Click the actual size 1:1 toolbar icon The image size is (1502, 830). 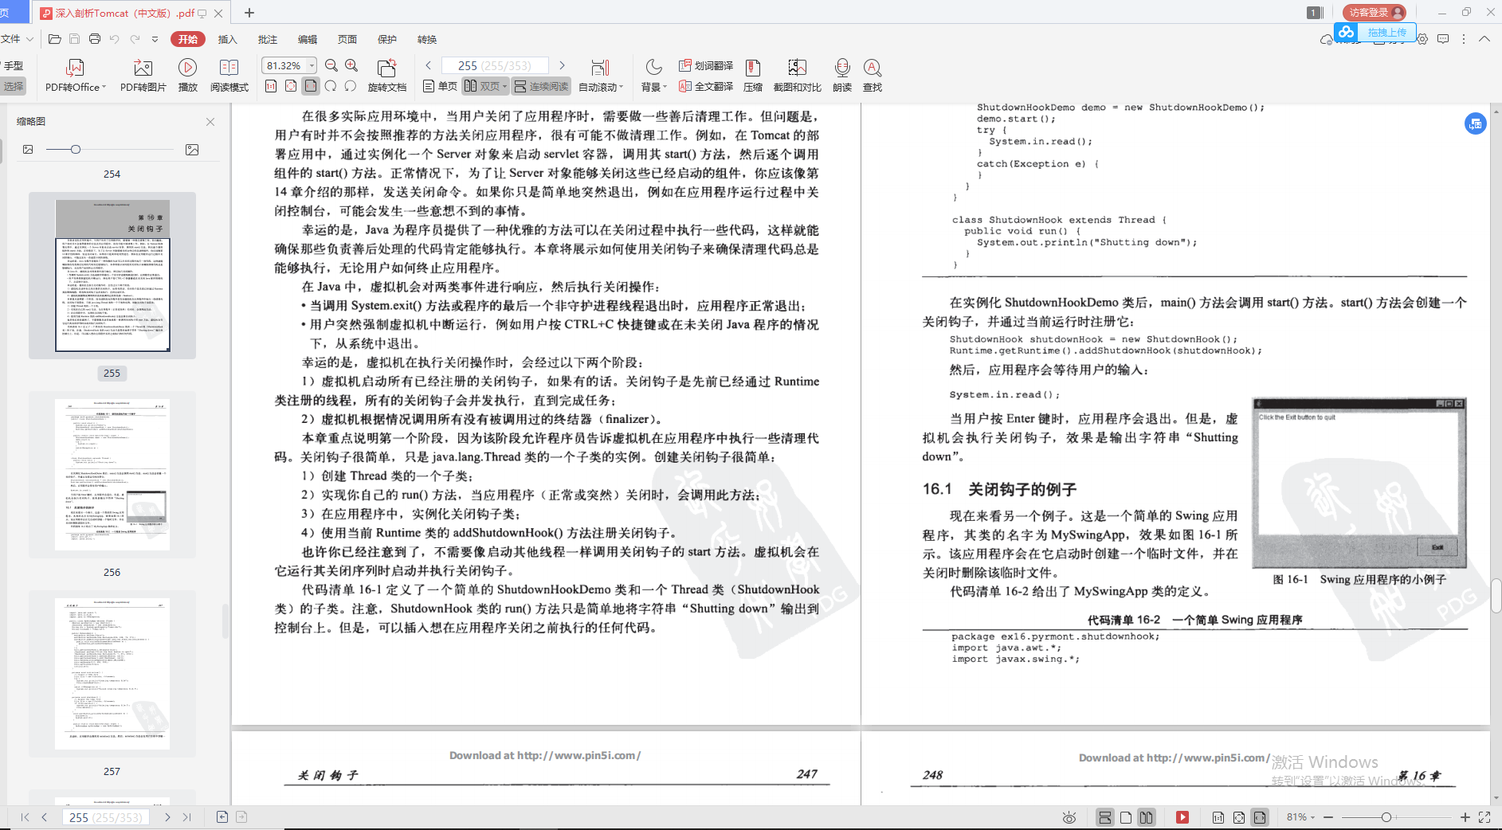click(271, 86)
